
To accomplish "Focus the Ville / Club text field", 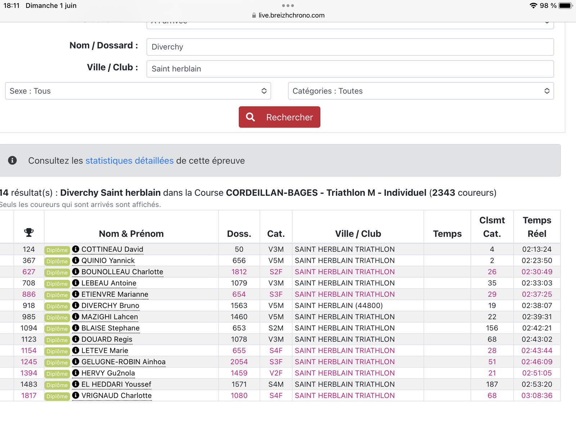I will [350, 69].
